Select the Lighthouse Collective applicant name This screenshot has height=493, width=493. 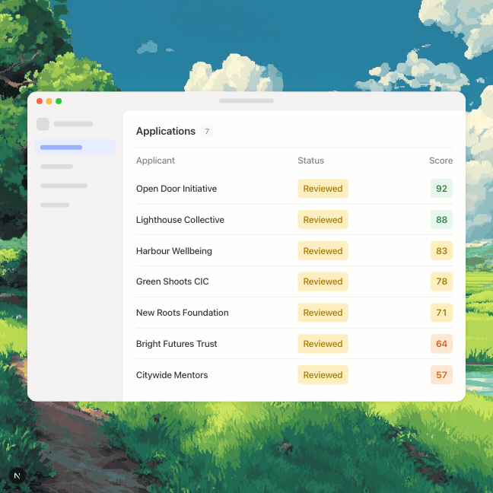coord(180,220)
